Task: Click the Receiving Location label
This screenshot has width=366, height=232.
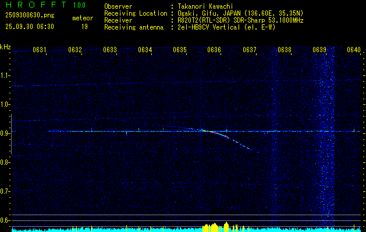Action: (136, 13)
